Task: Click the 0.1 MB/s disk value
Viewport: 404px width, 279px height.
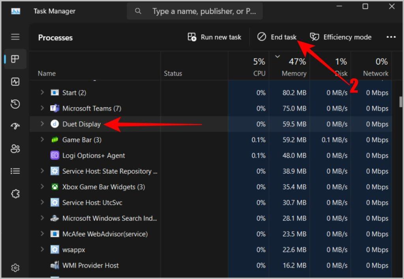Action: [x=335, y=140]
